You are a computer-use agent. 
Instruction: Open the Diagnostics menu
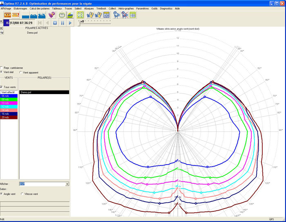[166, 9]
